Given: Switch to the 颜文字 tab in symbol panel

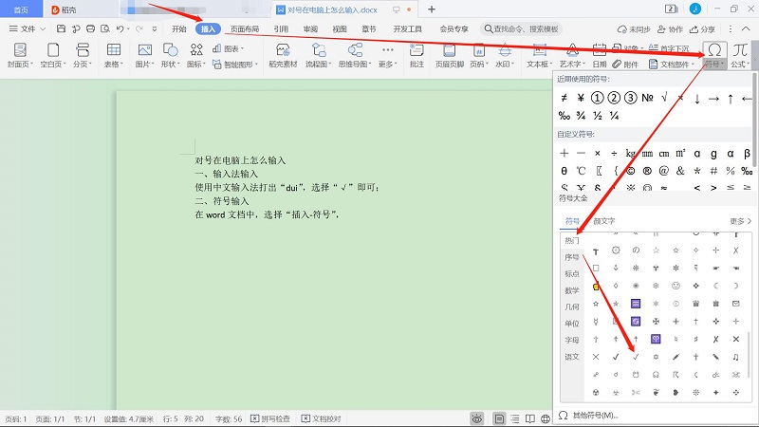Looking at the screenshot, I should click(x=607, y=221).
